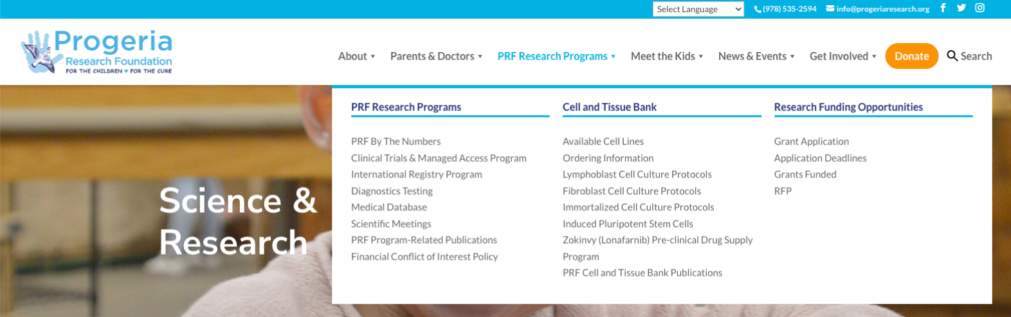
Task: Open PRF By The Numbers link
Action: pyautogui.click(x=396, y=141)
